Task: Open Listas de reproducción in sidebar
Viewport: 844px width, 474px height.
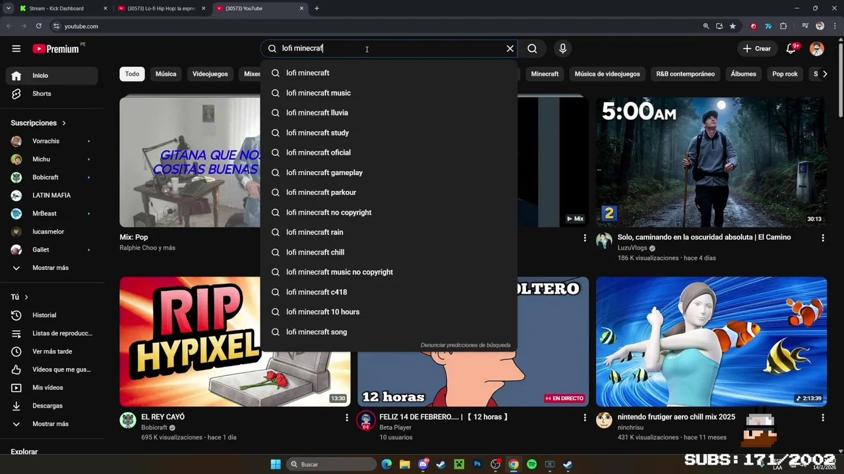Action: click(x=51, y=333)
